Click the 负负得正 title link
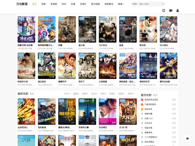195x146 pixels. click(103, 128)
